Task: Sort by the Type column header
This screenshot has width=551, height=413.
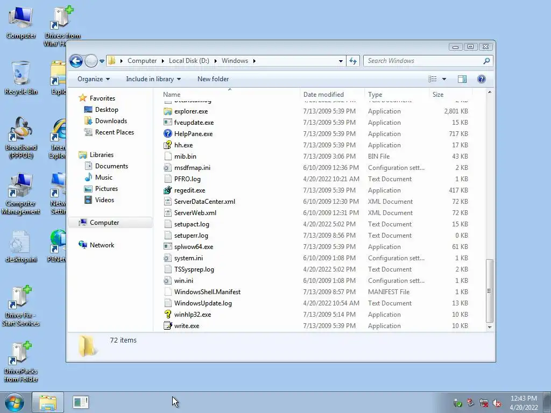Action: click(397, 95)
